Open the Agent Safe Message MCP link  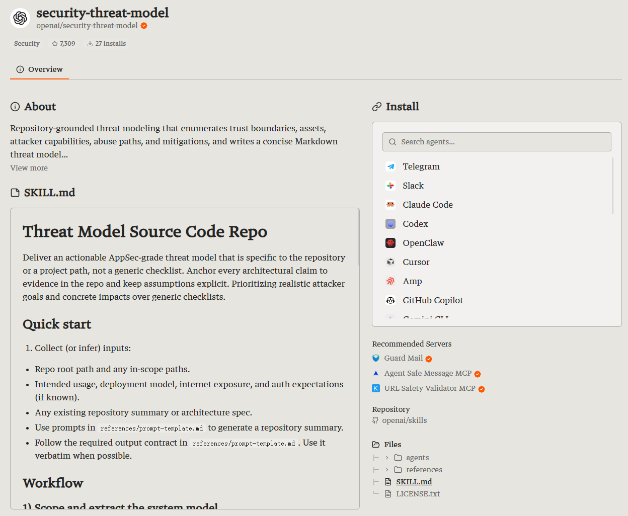click(428, 373)
